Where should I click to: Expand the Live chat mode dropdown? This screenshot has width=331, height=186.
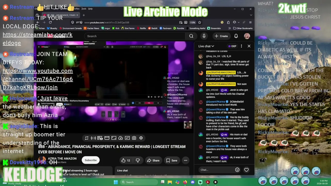[206, 46]
